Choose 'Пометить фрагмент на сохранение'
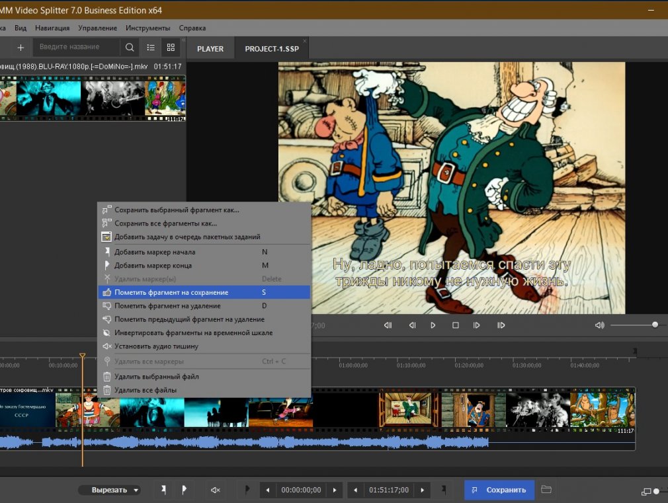This screenshot has height=503, width=668. [204, 292]
